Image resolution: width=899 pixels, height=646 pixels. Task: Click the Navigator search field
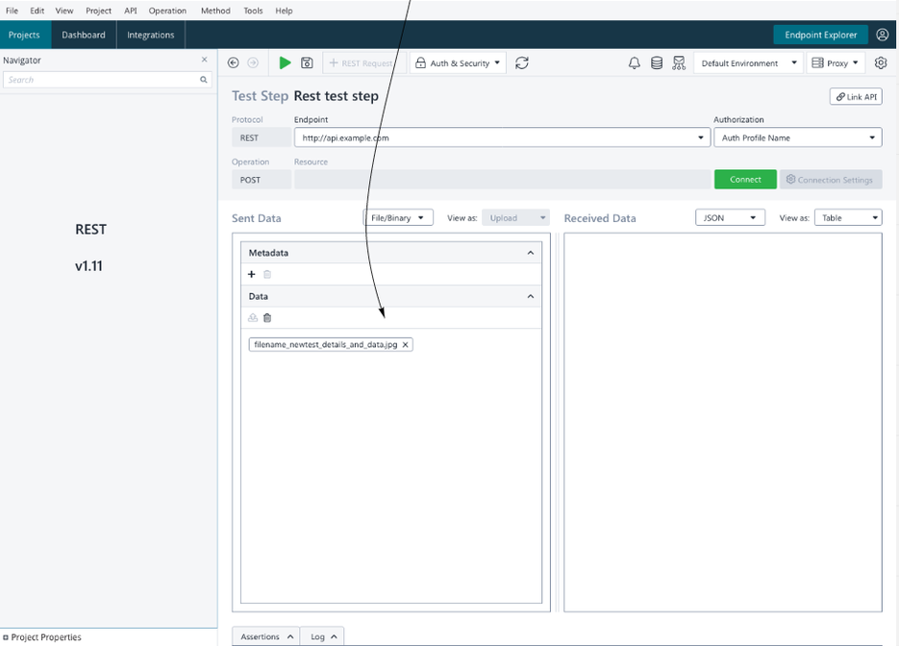point(101,80)
